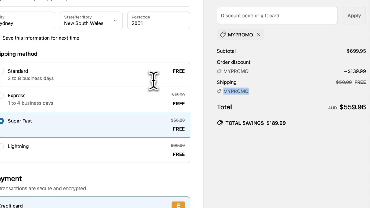Remove the MYPROMO discount code
Screen dimensions: 370x208
coord(258,35)
